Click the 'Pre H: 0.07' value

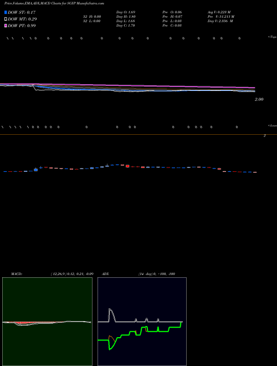[172, 17]
